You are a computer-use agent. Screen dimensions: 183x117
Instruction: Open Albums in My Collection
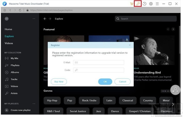15,72
